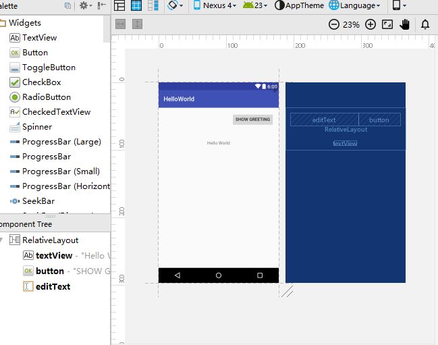This screenshot has height=345, width=438.
Task: Click the blueprint resize corner handle
Action: (x=288, y=291)
